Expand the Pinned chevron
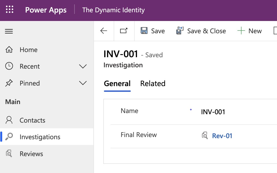This screenshot has height=173, width=277. tap(83, 83)
